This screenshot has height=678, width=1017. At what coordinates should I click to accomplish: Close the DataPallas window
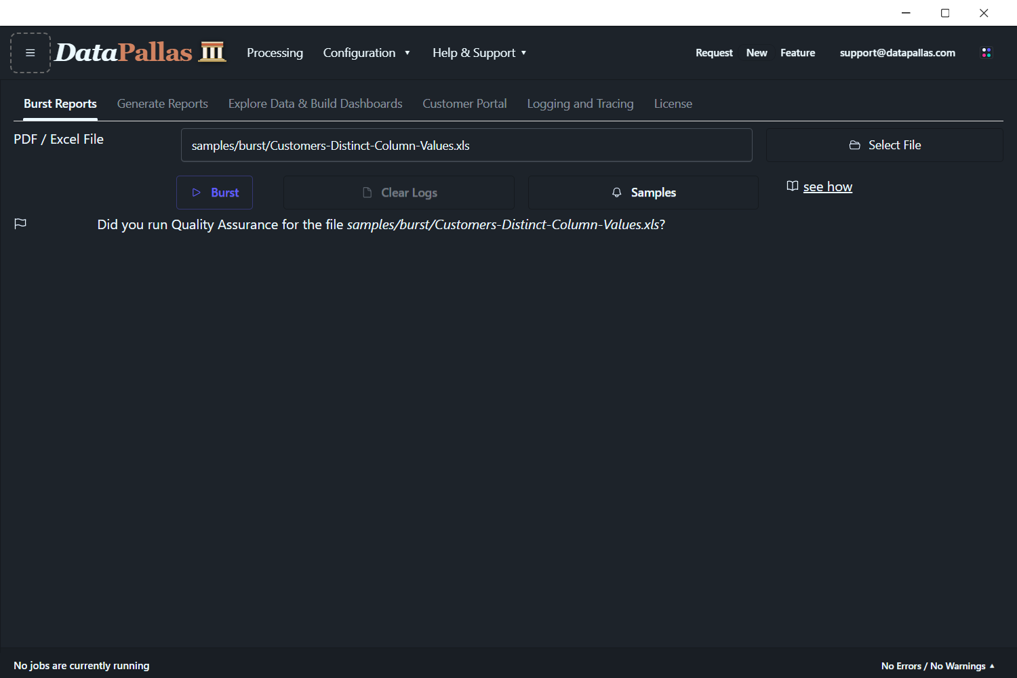click(x=984, y=13)
